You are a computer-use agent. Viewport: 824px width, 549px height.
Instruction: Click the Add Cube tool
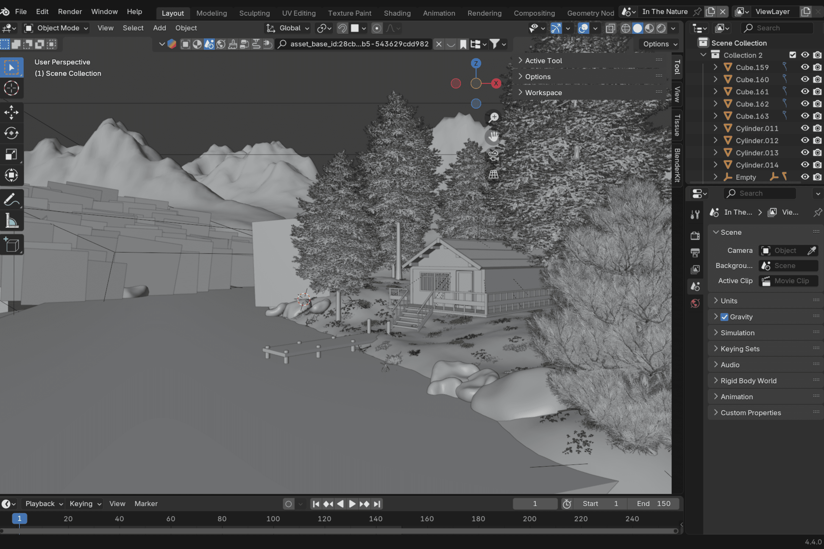point(11,245)
